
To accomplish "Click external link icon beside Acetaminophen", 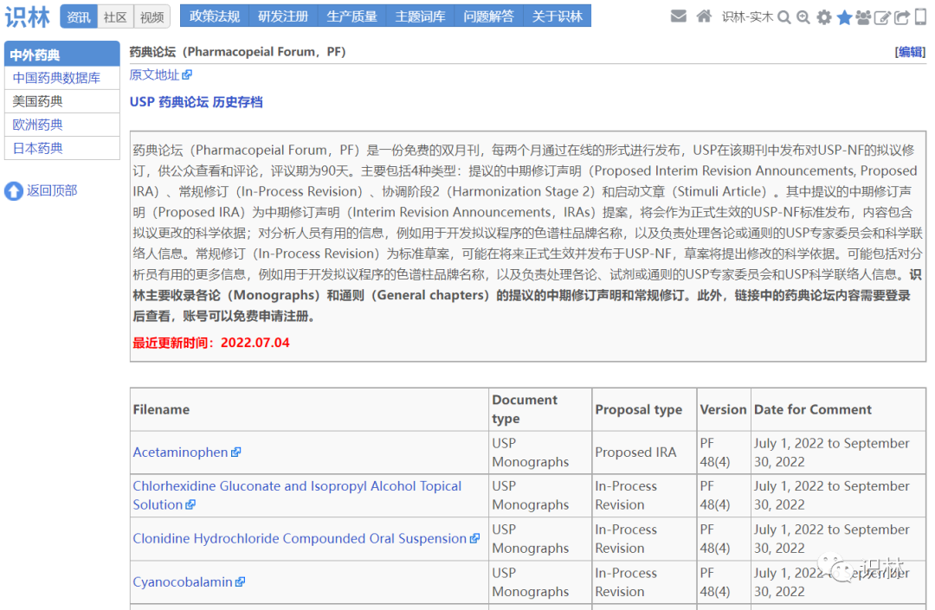I will click(236, 453).
